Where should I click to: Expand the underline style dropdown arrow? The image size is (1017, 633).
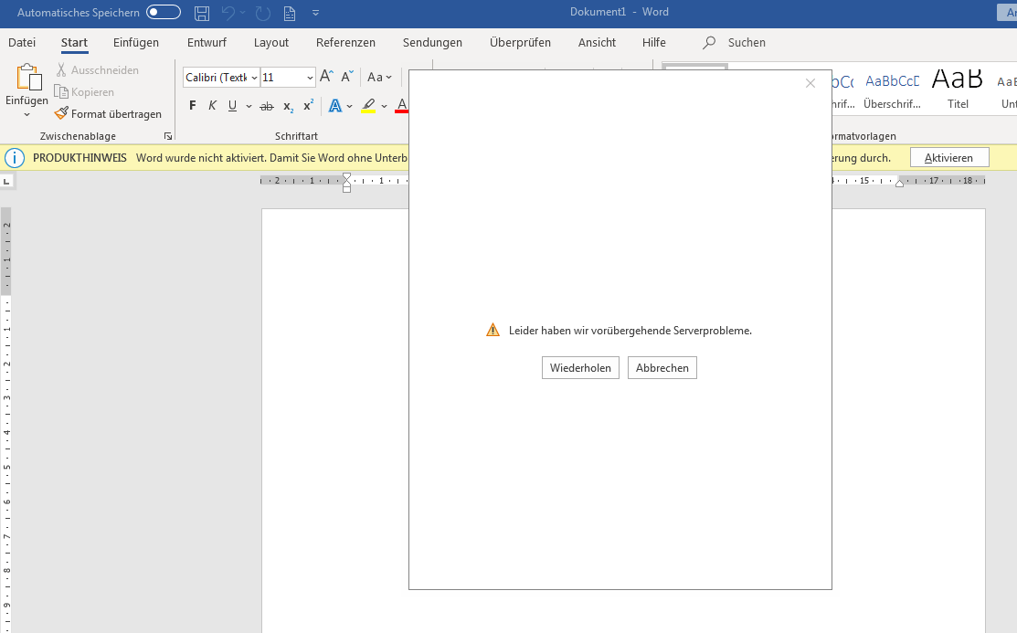pyautogui.click(x=249, y=107)
